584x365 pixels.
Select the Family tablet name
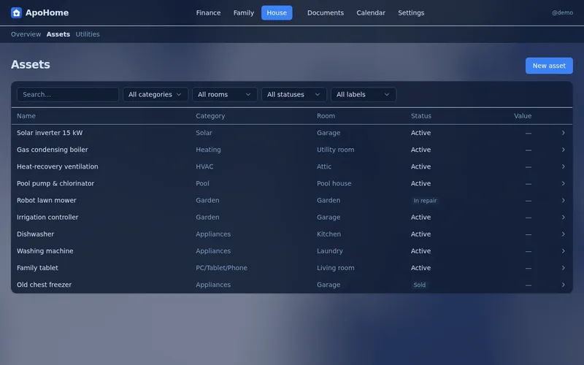[37, 268]
